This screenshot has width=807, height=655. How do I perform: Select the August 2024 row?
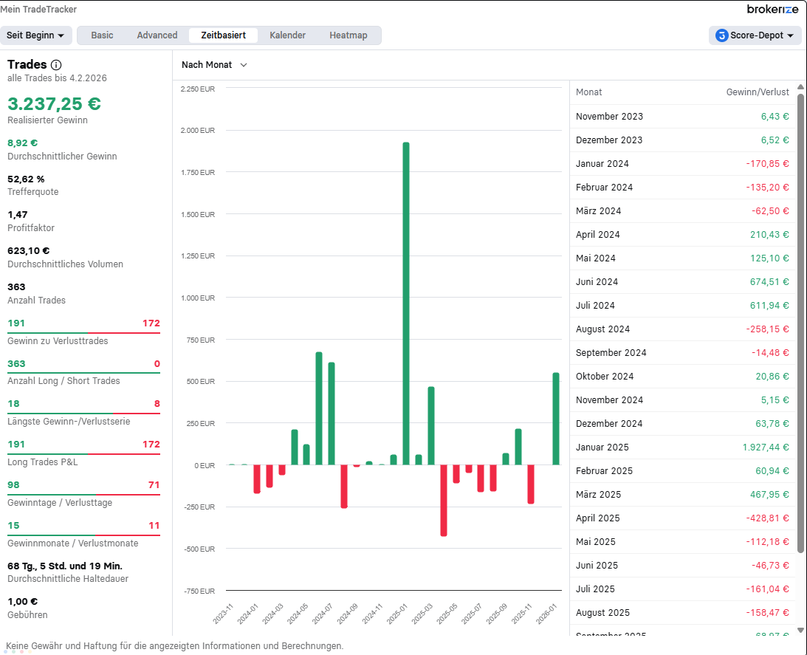pos(682,329)
